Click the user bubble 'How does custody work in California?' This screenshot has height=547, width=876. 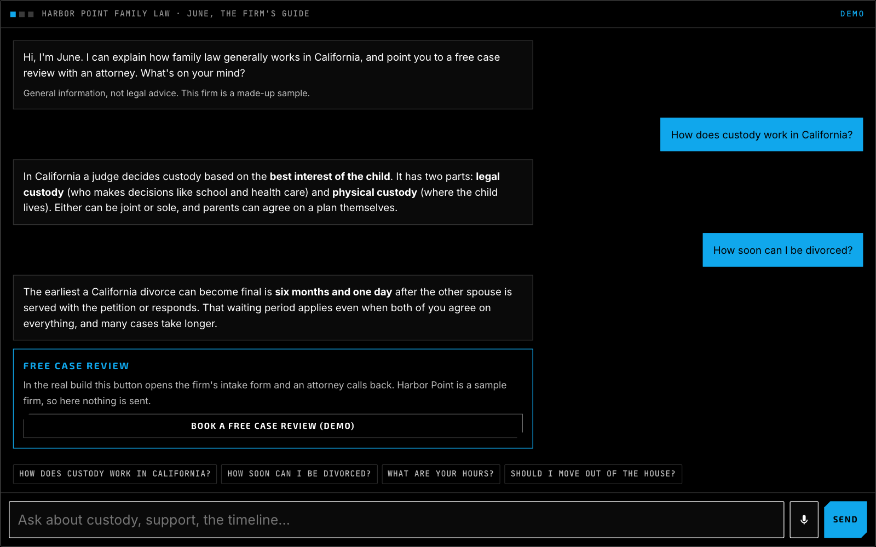(762, 135)
